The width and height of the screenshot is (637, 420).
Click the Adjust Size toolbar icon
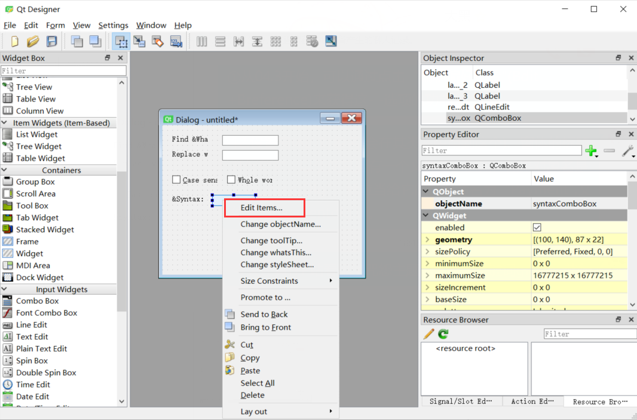[x=330, y=41]
